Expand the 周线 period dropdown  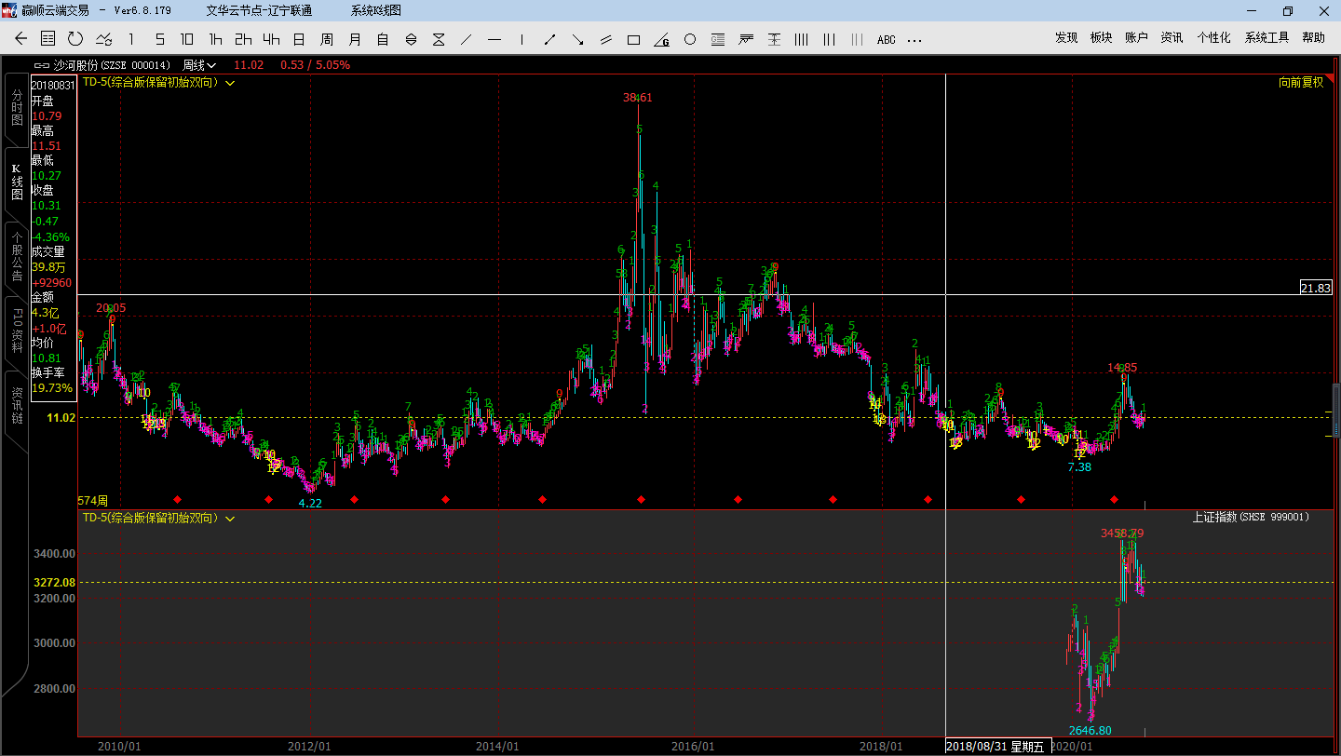199,65
